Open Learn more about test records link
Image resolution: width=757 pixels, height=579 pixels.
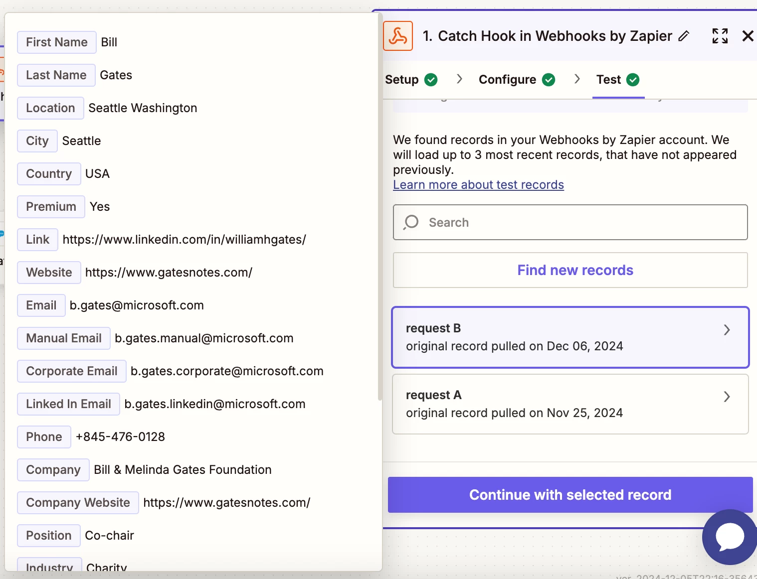tap(478, 185)
